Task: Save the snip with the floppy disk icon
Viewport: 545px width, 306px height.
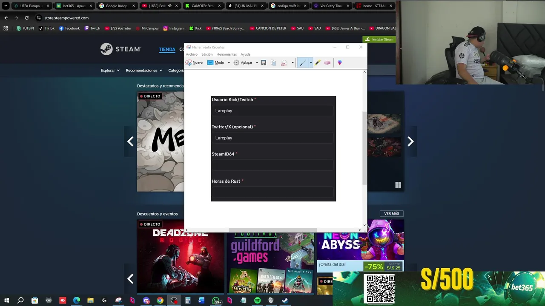Action: click(x=264, y=62)
